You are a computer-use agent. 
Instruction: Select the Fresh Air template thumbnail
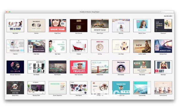pyautogui.click(x=15, y=46)
